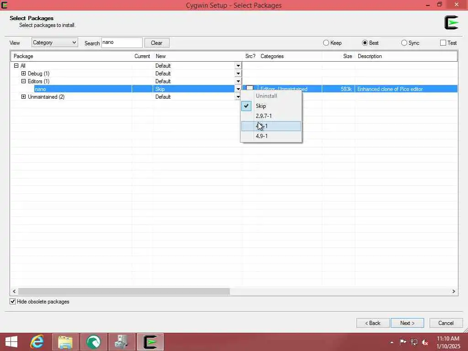Open Internet Explorer from the taskbar

[x=37, y=342]
